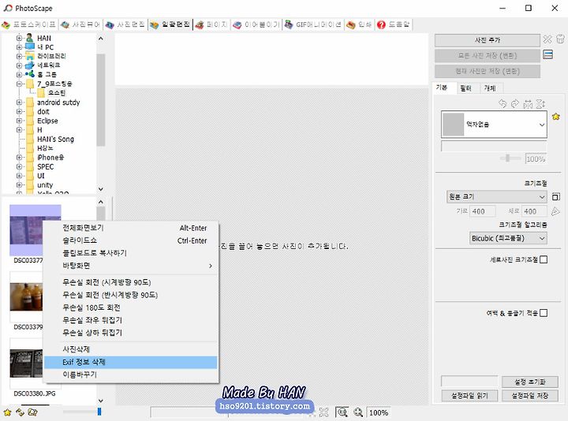568x421 pixels.
Task: Click the 사진 추가 add photo button
Action: tap(488, 40)
